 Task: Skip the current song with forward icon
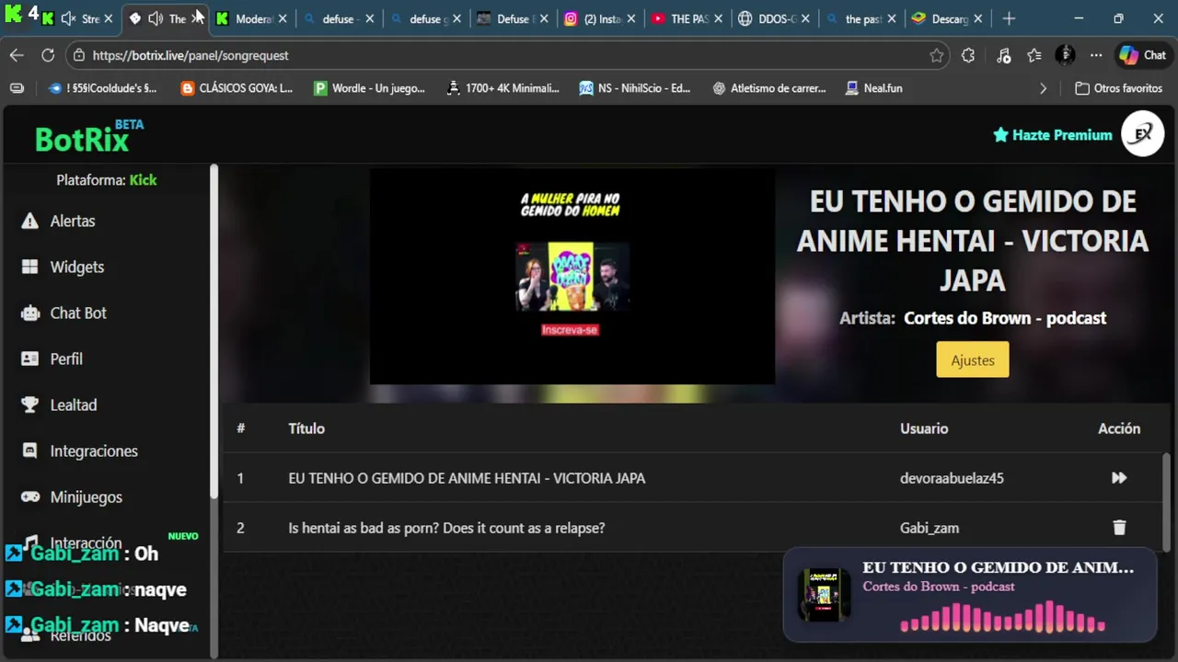point(1119,478)
